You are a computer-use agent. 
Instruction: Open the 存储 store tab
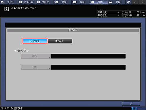click(x=81, y=2)
